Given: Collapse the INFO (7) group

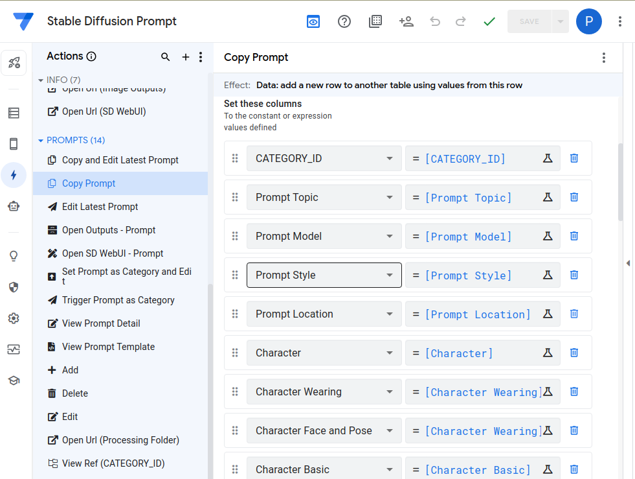Looking at the screenshot, I should (41, 80).
